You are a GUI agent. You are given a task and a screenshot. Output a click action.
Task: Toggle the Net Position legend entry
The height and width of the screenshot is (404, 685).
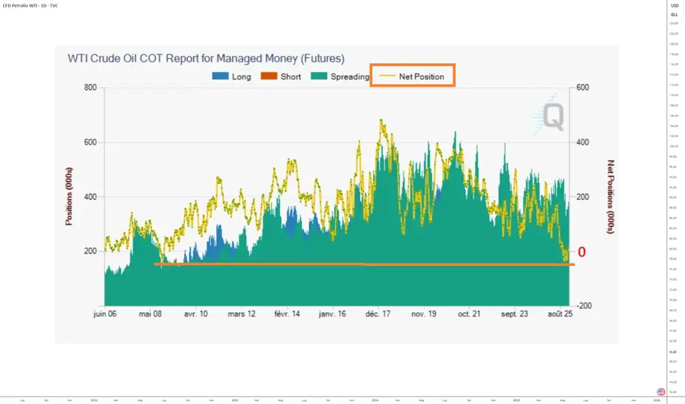pyautogui.click(x=412, y=76)
